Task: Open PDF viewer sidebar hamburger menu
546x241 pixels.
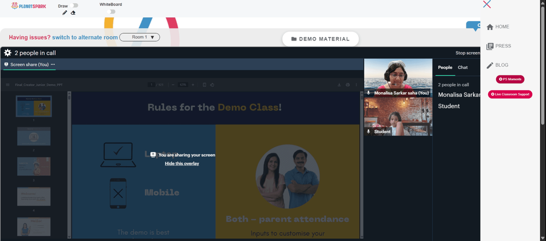Action: (8, 85)
